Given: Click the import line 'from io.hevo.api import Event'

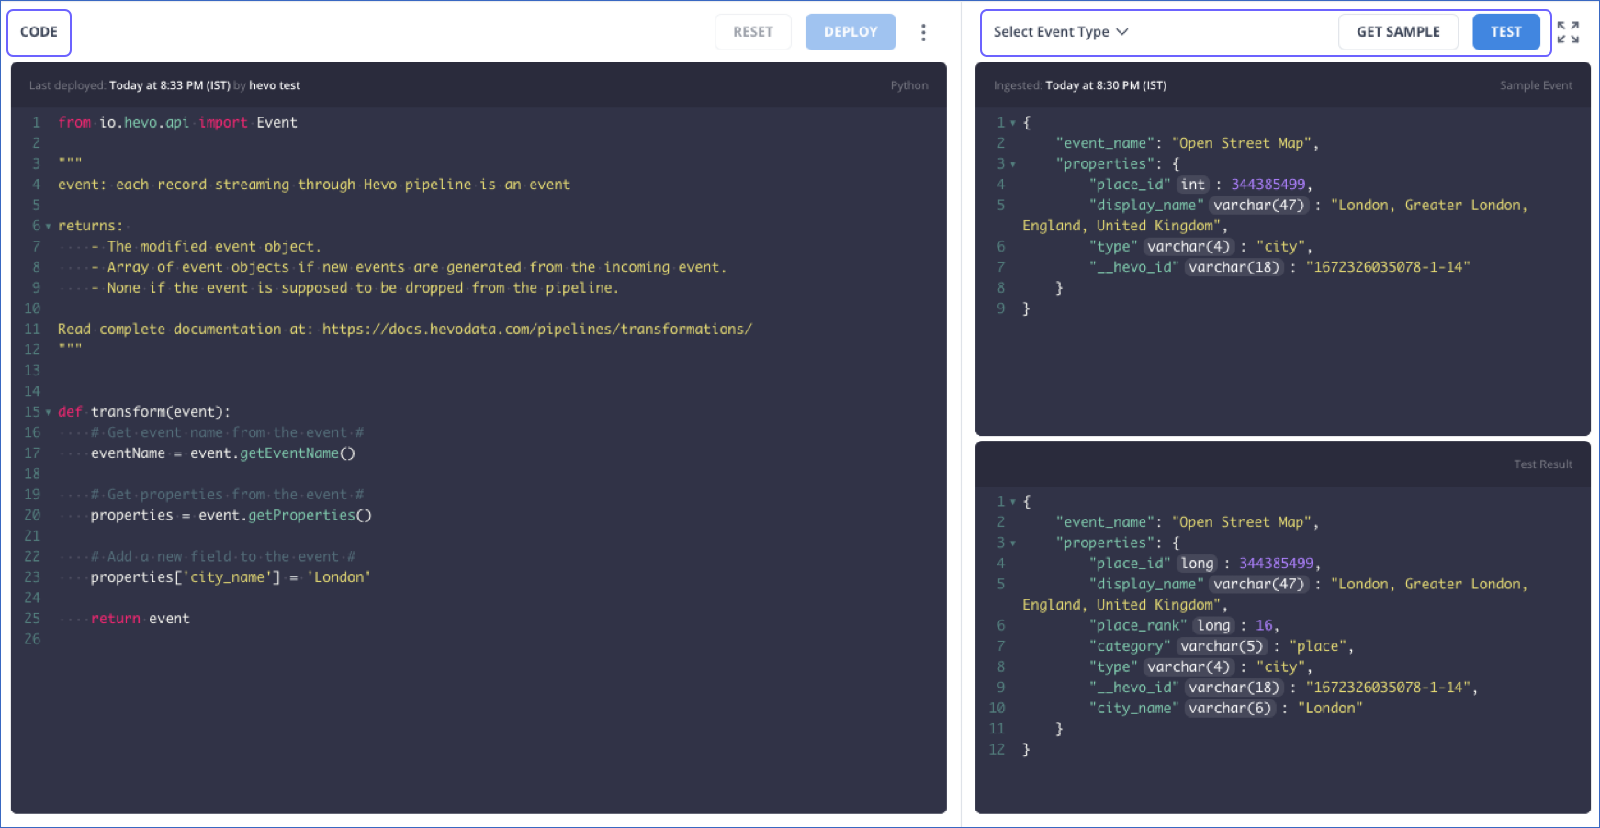Looking at the screenshot, I should [x=177, y=123].
